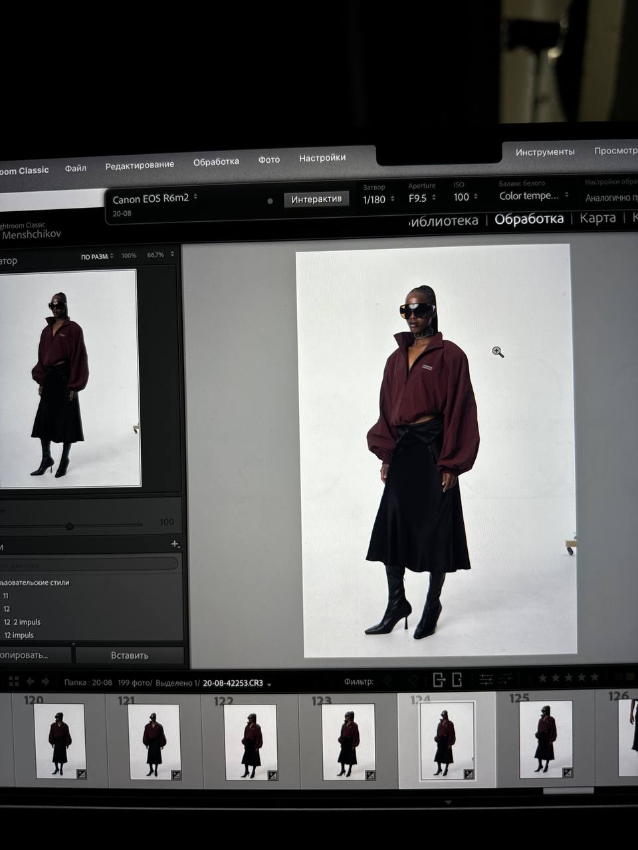This screenshot has height=850, width=638.
Task: Go to previous photo with back arrow
Action: click(x=30, y=682)
